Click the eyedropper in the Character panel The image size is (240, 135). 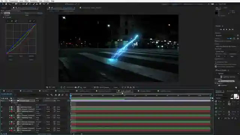[232, 95]
